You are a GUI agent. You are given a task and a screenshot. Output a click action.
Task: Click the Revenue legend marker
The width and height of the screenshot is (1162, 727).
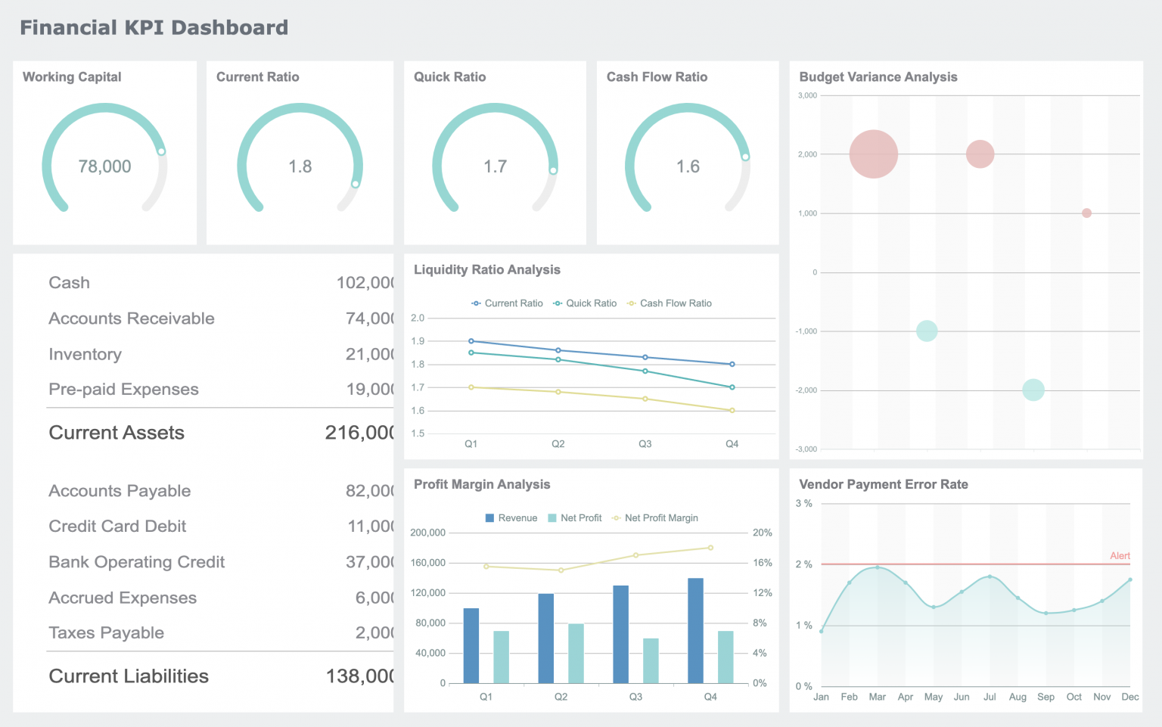coord(489,517)
